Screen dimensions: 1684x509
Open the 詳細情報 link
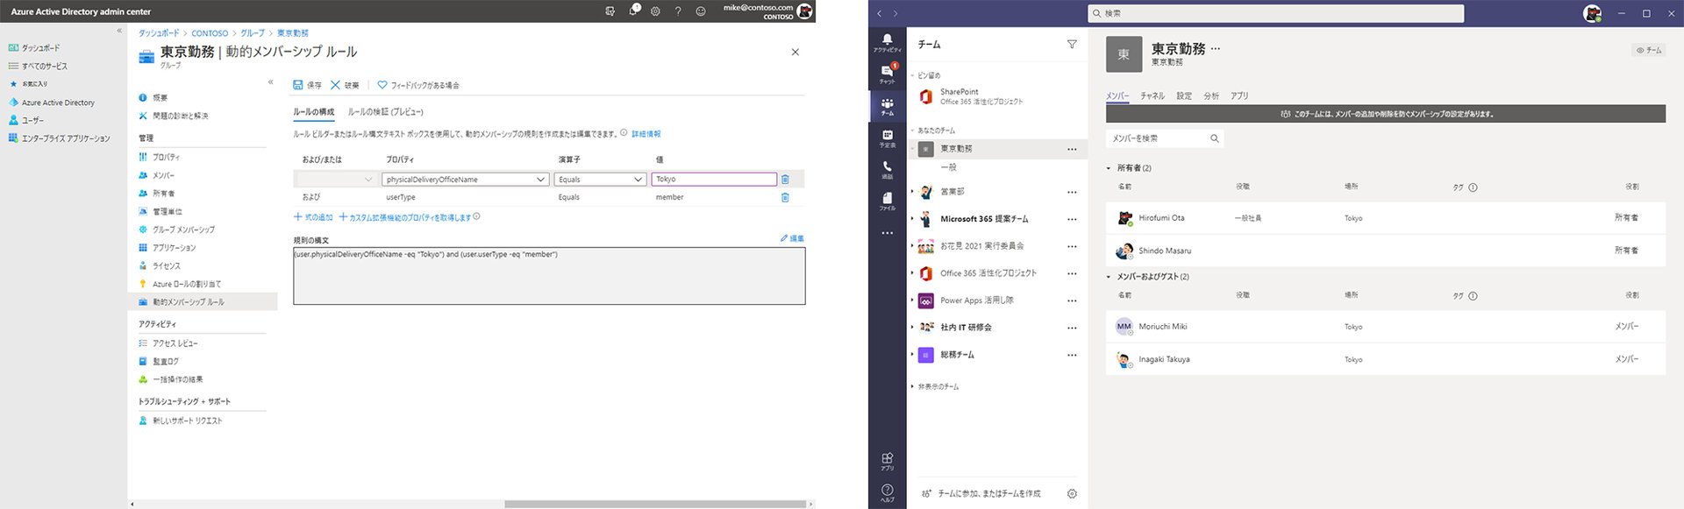(646, 134)
